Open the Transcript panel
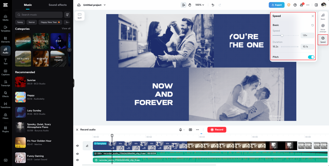Viewport: 329px width, 166px height. pos(5,83)
